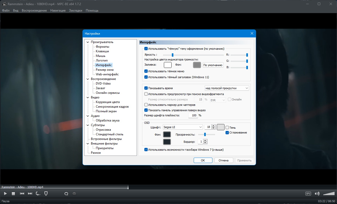
Task: Open Воспроизведение in the menu bar
Action: click(34, 11)
